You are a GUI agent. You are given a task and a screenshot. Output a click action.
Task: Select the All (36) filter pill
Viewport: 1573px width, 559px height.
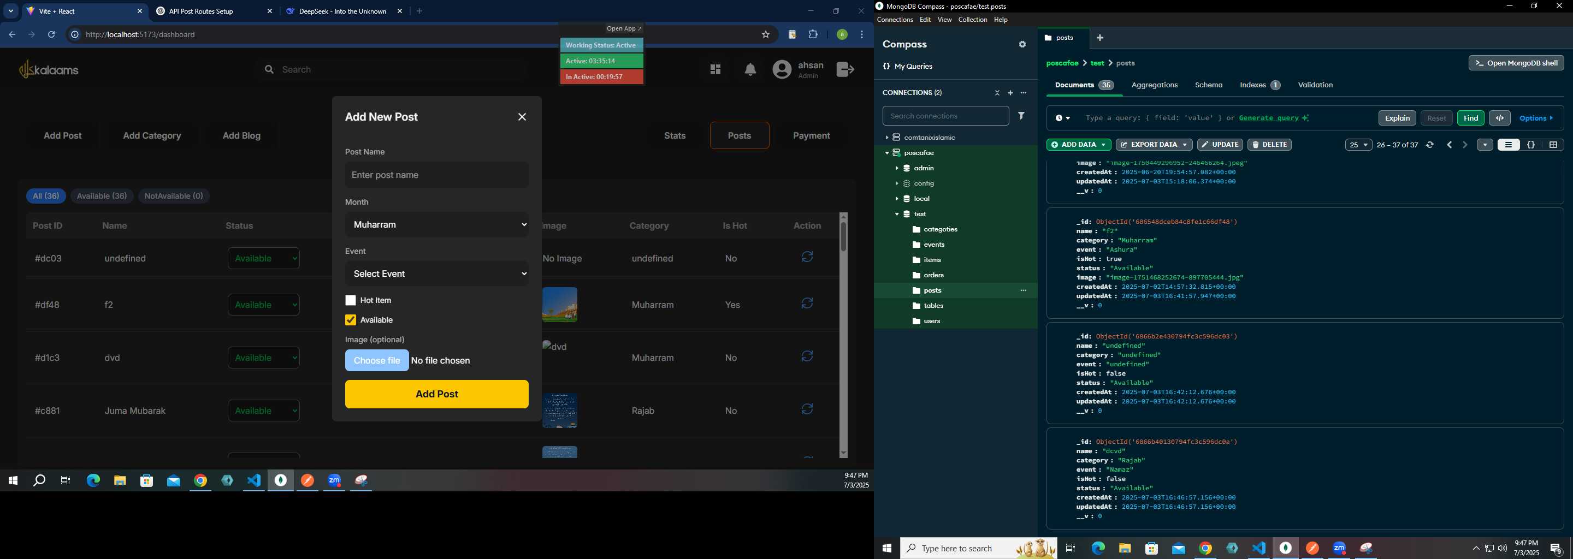point(46,196)
